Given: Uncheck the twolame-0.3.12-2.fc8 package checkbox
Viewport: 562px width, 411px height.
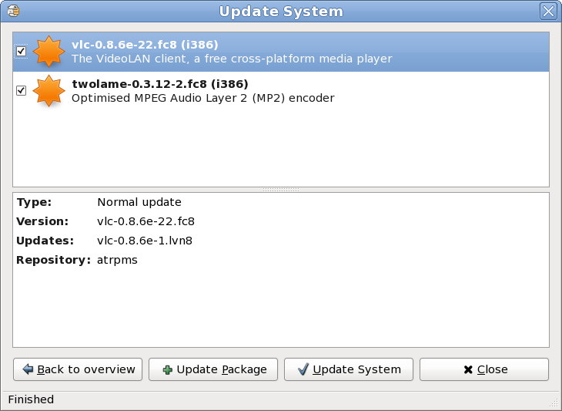Looking at the screenshot, I should [x=22, y=91].
